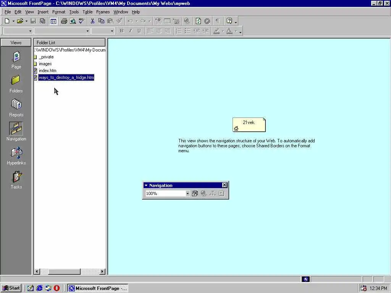Screen dimensions: 391x293
Task: Select the _private folder
Action: [x=46, y=57]
